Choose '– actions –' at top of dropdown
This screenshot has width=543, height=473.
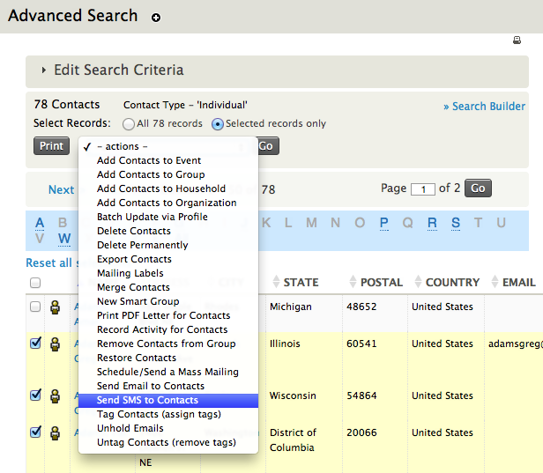click(122, 146)
